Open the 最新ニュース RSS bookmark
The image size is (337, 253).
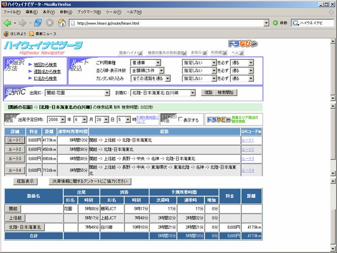click(43, 34)
